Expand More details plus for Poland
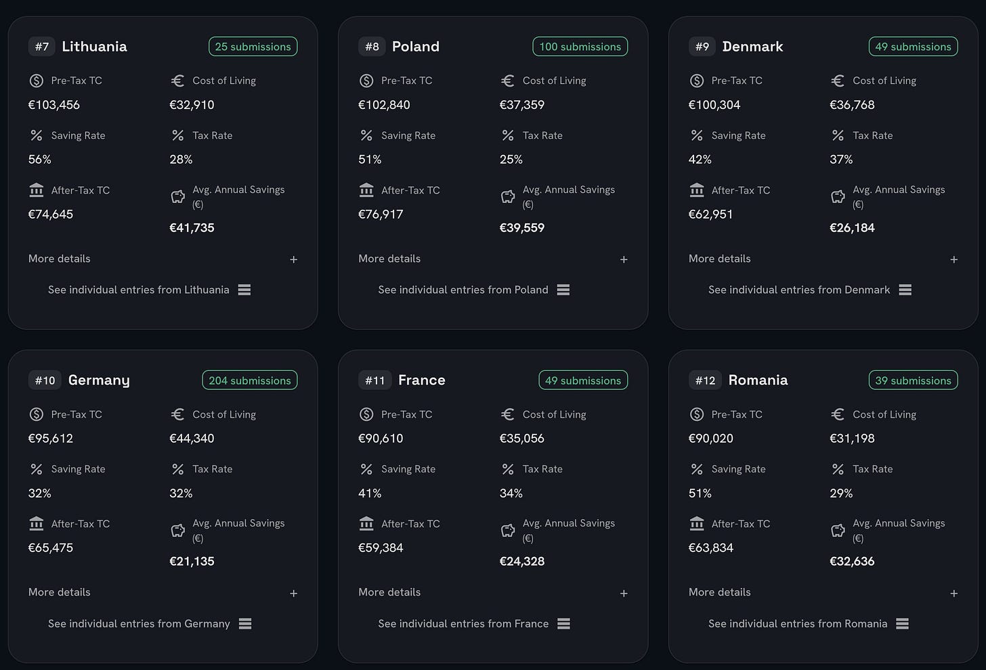Viewport: 986px width, 670px height. [x=624, y=259]
